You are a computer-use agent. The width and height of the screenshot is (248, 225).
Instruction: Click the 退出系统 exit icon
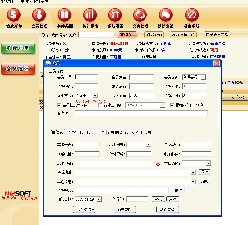[x=192, y=15]
